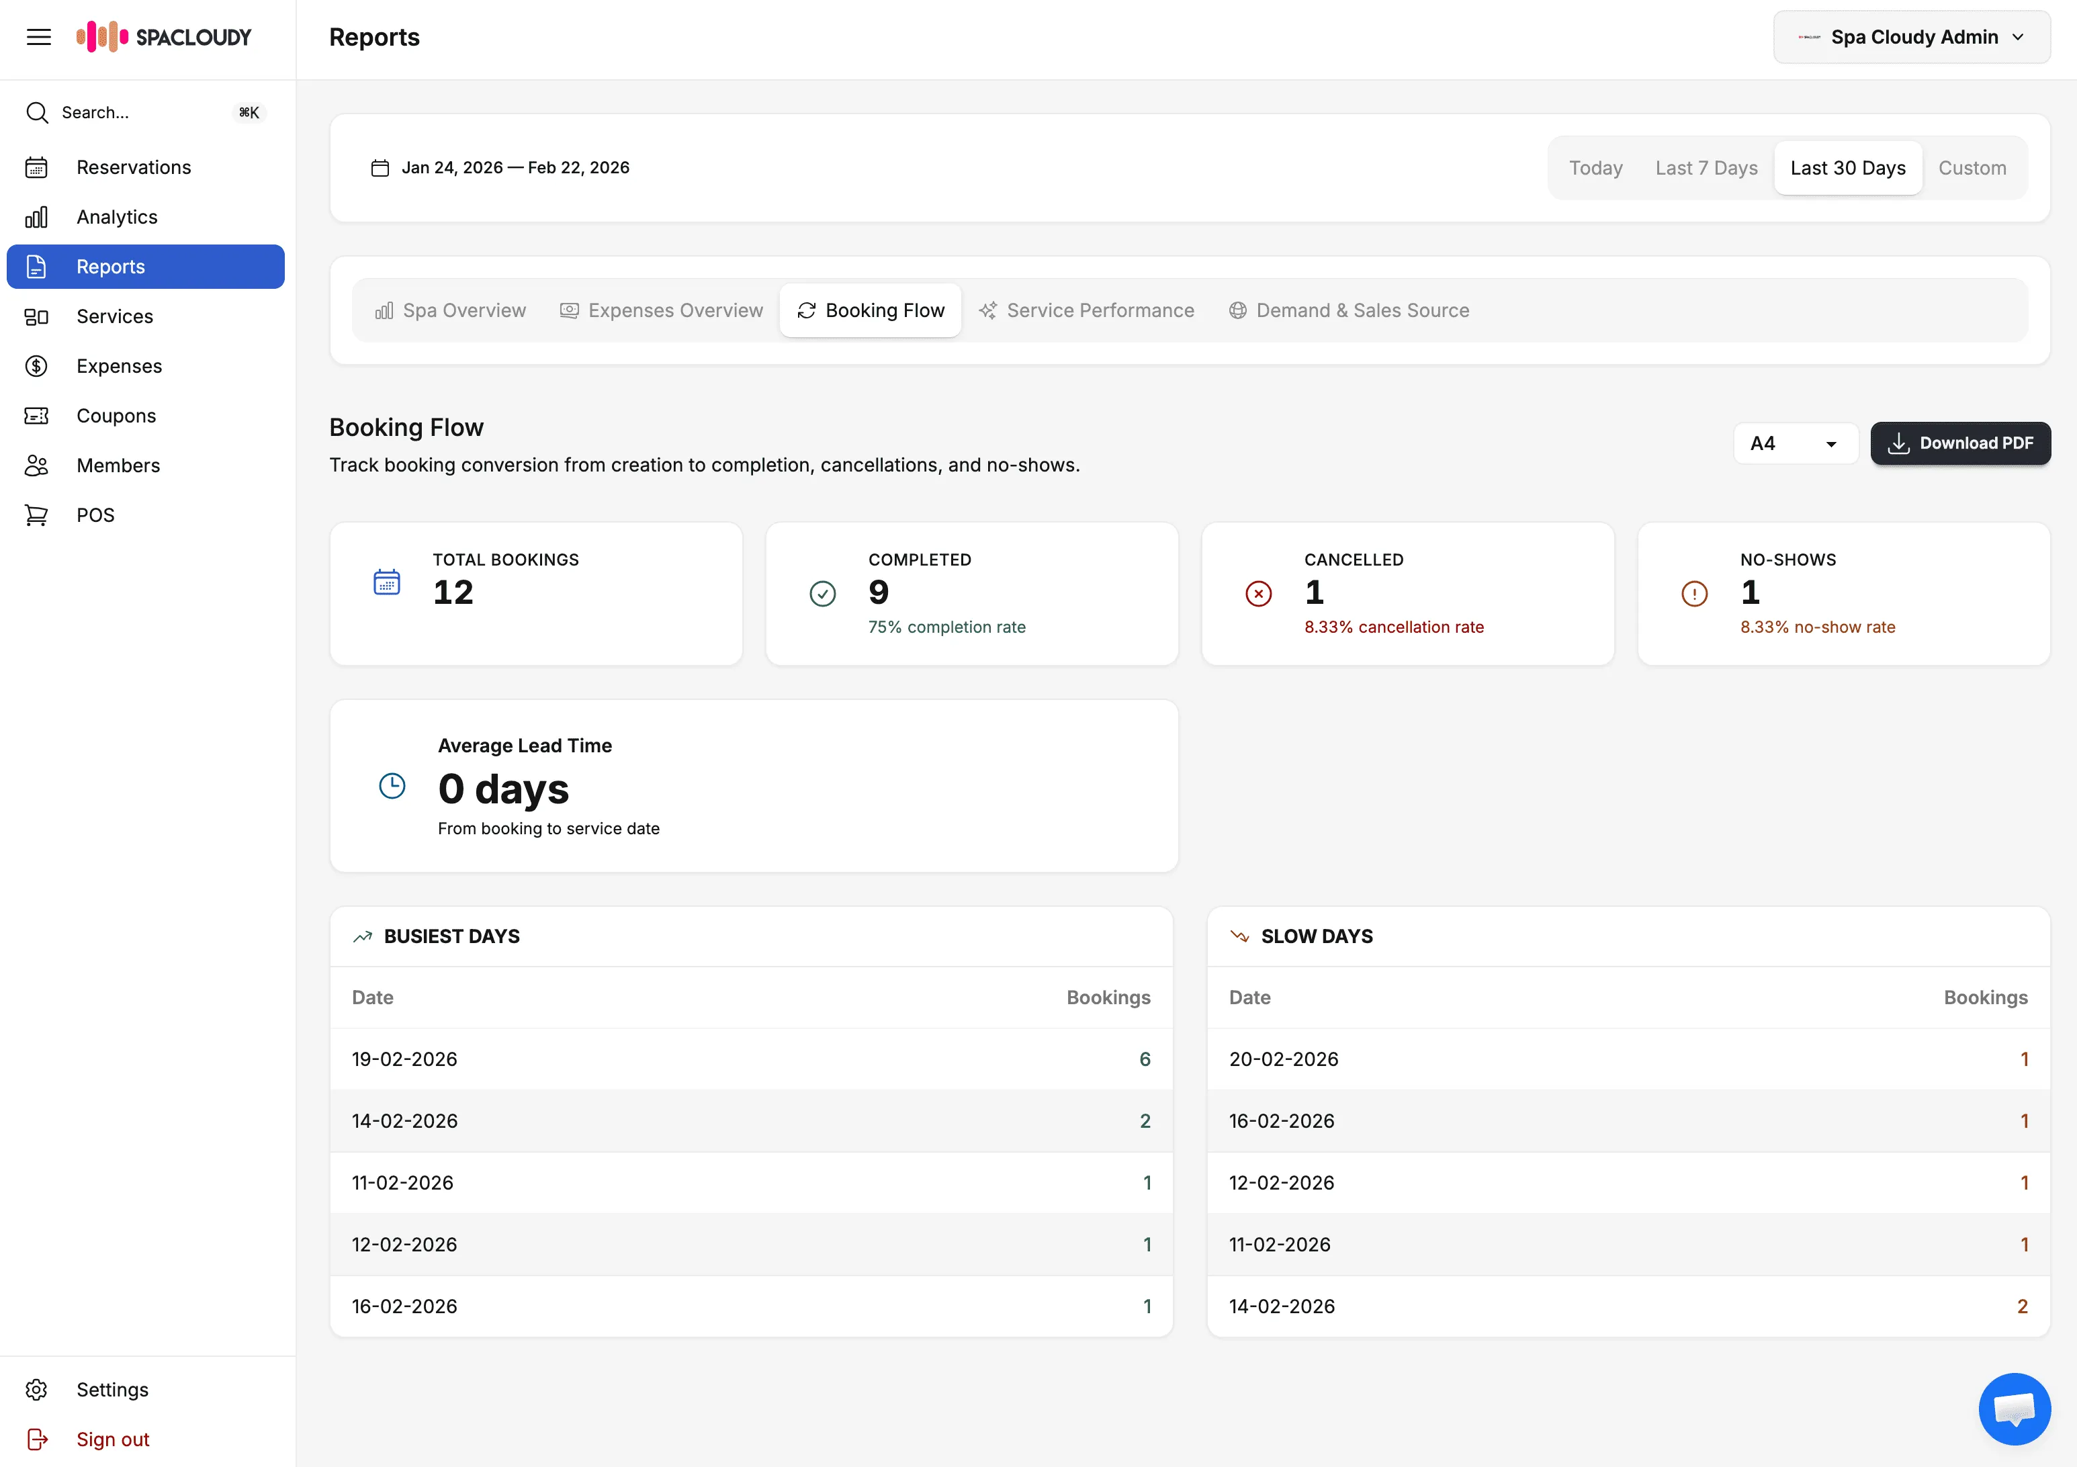Click the Download PDF button
Image resolution: width=2077 pixels, height=1467 pixels.
point(1959,443)
